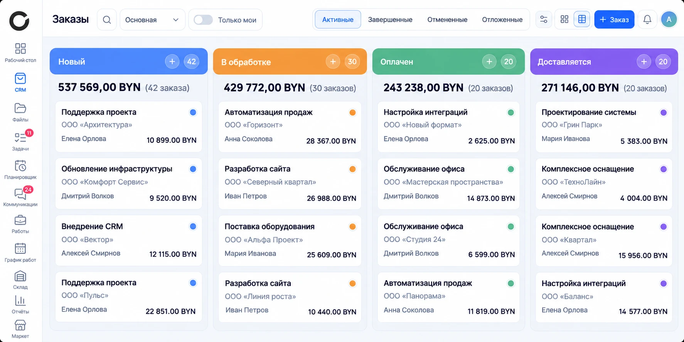Click ООО «Студия 24» company name
The image size is (684, 342).
pos(414,239)
